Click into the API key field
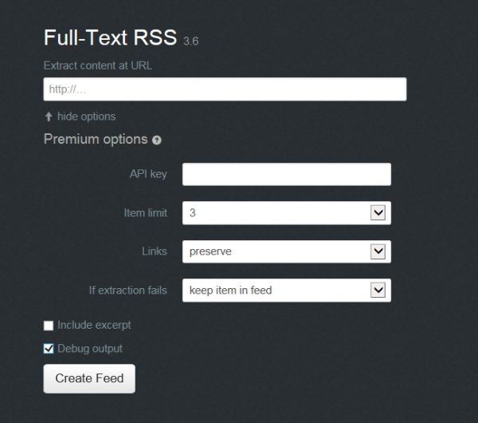Image resolution: width=478 pixels, height=423 pixels. pos(286,174)
